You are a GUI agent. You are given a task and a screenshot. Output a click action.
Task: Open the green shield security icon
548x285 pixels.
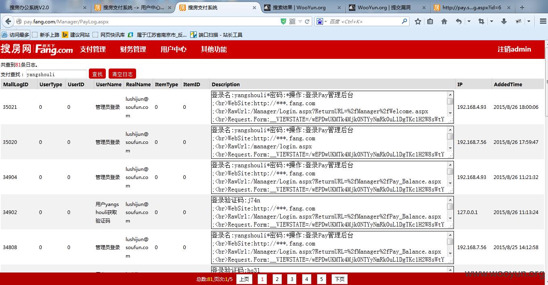(283, 21)
